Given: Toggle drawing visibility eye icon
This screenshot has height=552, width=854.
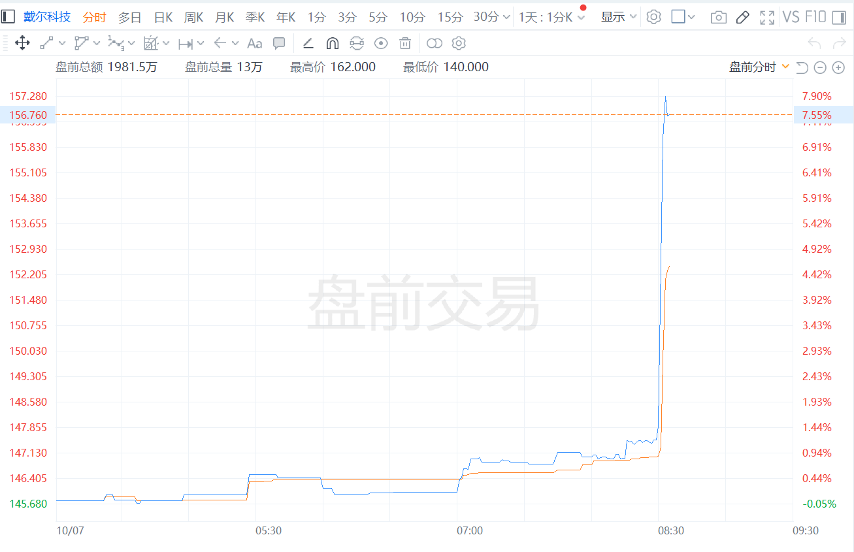Looking at the screenshot, I should [381, 44].
